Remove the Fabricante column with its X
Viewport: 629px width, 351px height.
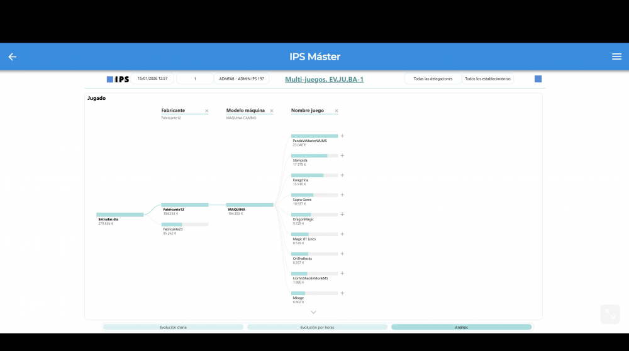206,111
